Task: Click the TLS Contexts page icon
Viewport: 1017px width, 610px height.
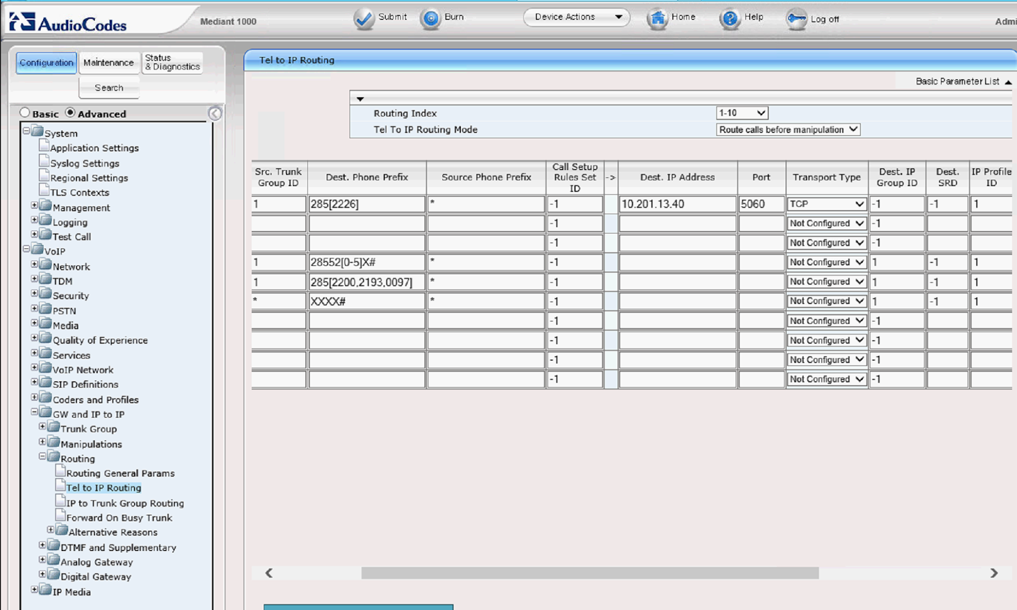Action: 44,190
